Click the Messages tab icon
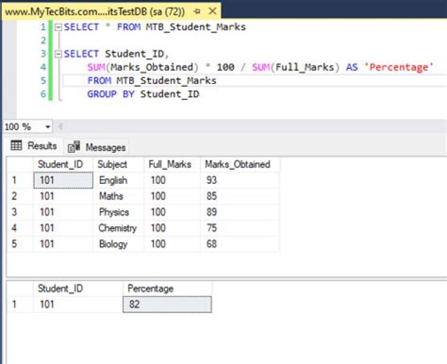 [x=74, y=147]
